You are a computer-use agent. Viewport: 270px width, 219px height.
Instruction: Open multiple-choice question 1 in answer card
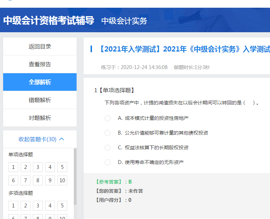[13, 206]
